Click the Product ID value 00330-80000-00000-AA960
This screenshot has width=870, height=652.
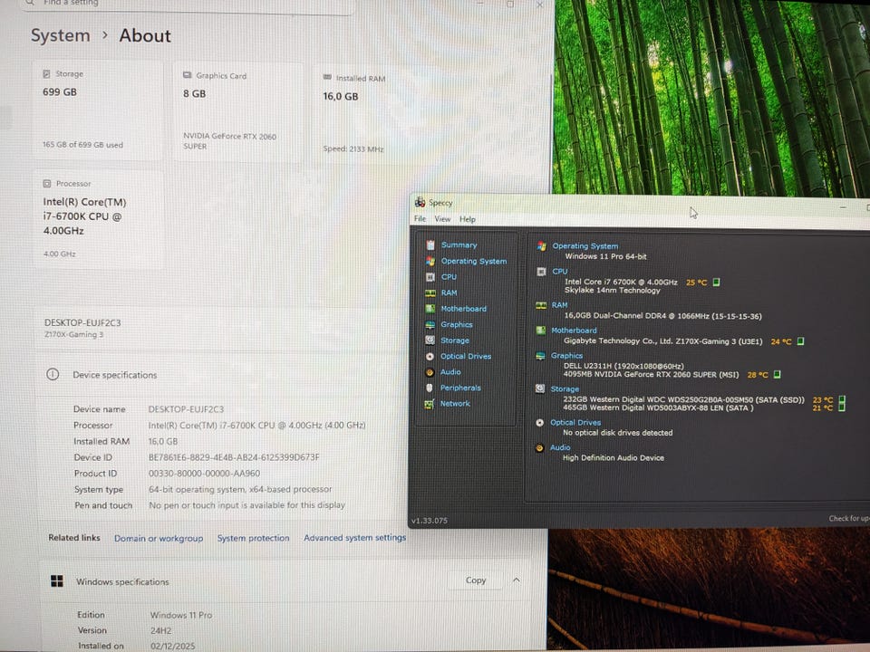204,474
